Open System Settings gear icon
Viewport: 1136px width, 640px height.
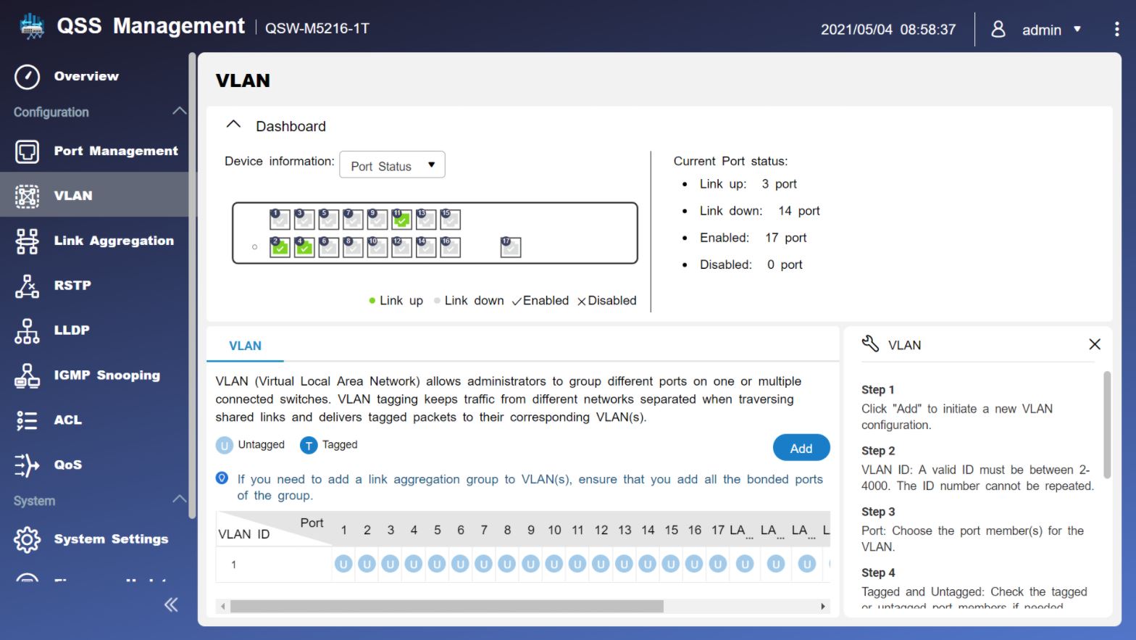tap(28, 540)
